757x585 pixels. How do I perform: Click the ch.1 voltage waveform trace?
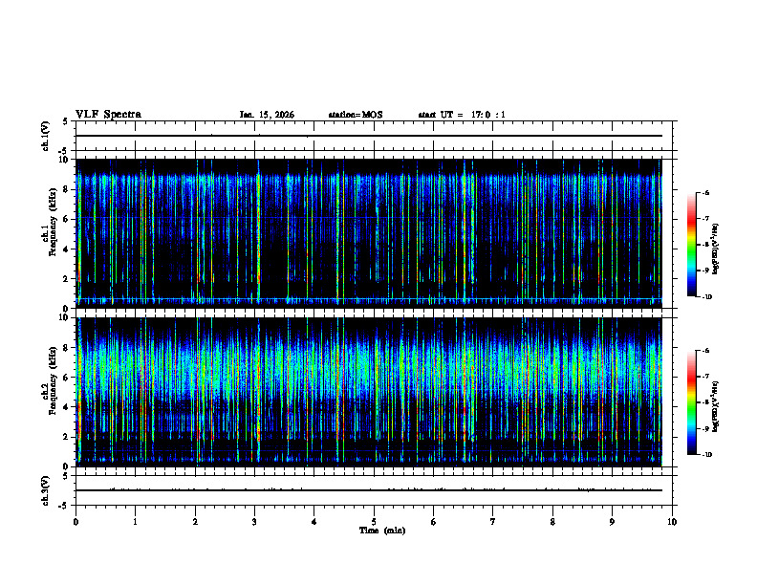point(369,136)
